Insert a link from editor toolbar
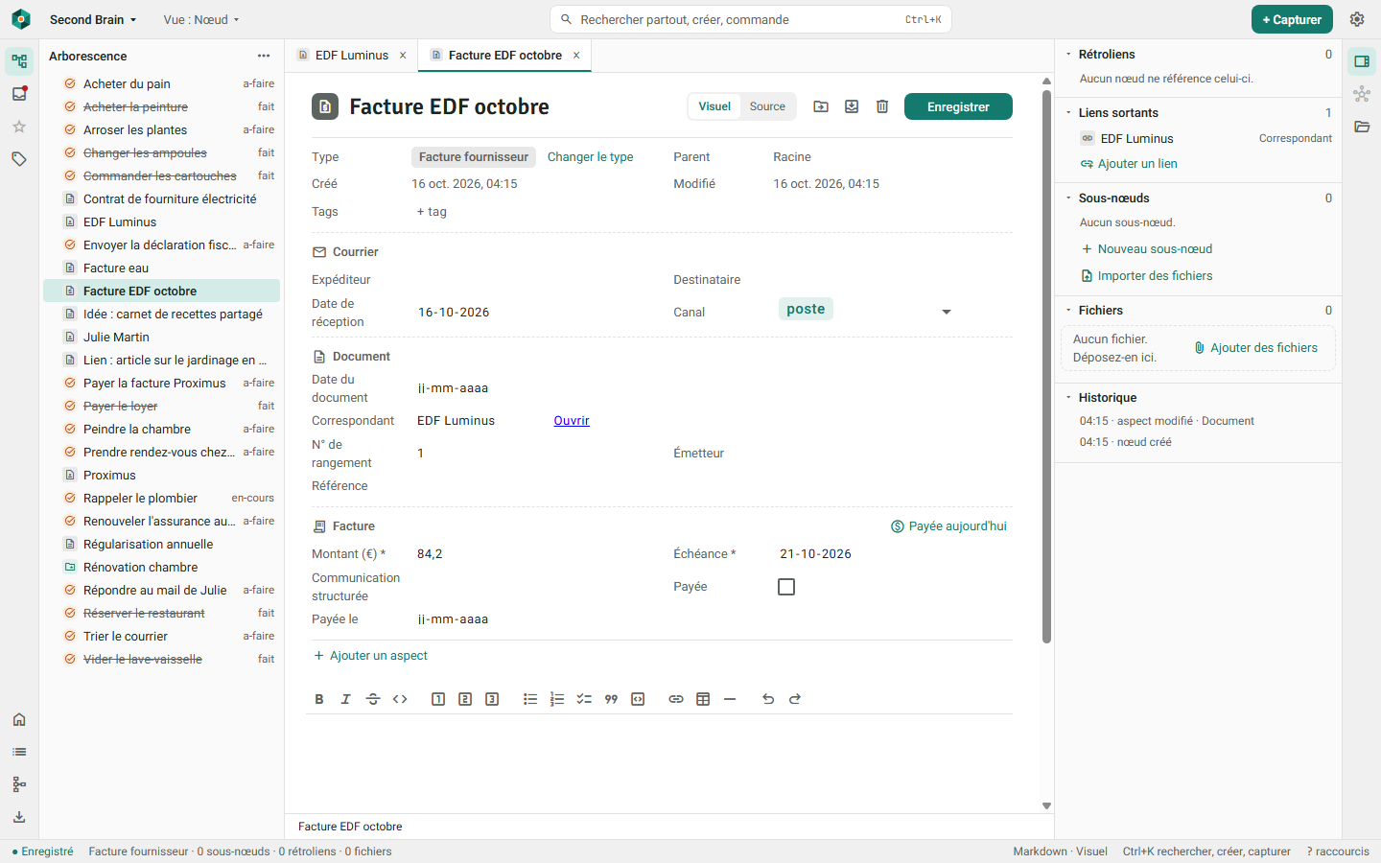 coord(676,699)
